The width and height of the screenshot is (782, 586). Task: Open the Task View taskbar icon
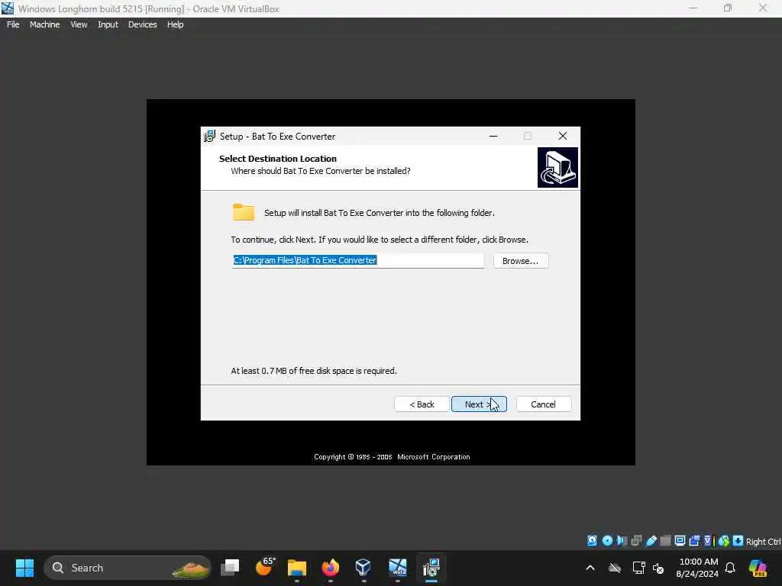(230, 568)
